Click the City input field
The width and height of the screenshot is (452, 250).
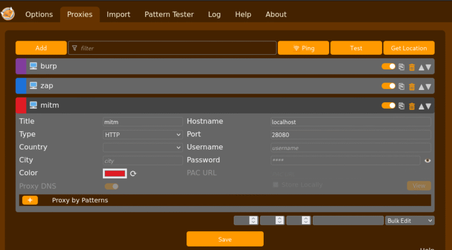tap(142, 161)
